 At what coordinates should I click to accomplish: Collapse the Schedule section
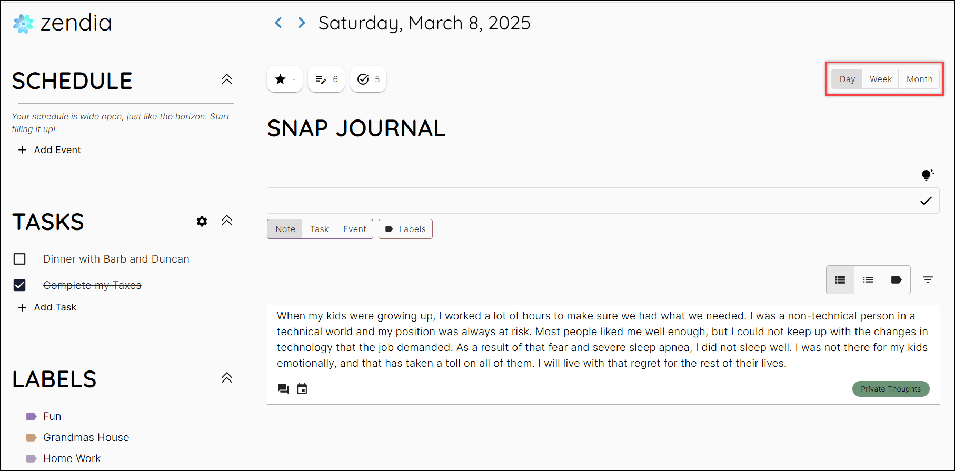(x=227, y=79)
